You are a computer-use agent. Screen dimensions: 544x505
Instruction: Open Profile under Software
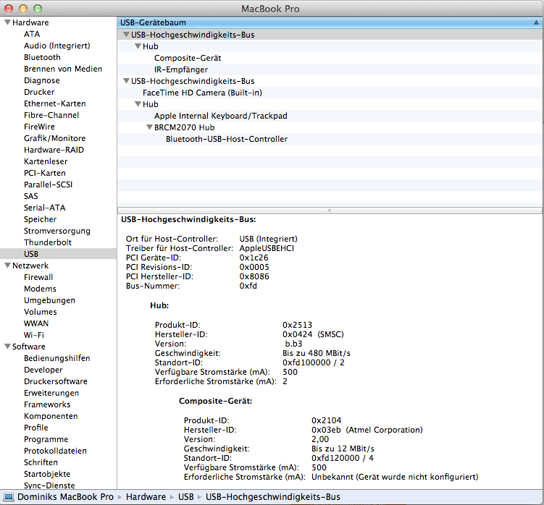(36, 428)
